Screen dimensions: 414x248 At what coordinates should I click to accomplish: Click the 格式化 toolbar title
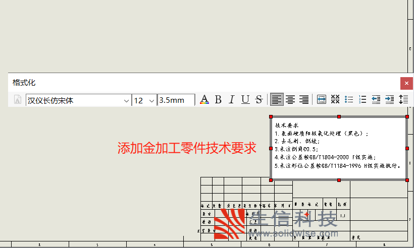[x=24, y=83]
